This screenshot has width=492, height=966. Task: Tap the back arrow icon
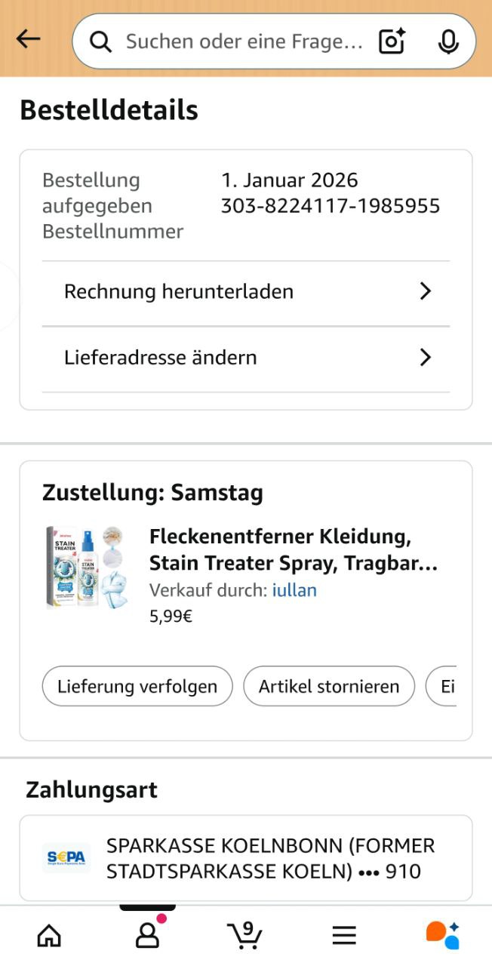click(28, 39)
